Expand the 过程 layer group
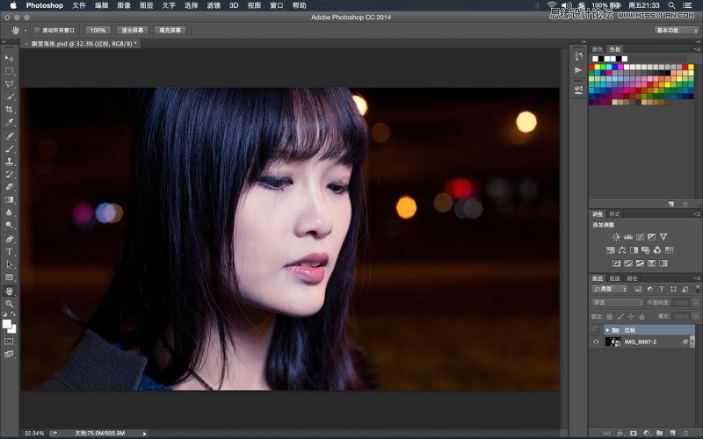The height and width of the screenshot is (439, 703). pos(607,330)
